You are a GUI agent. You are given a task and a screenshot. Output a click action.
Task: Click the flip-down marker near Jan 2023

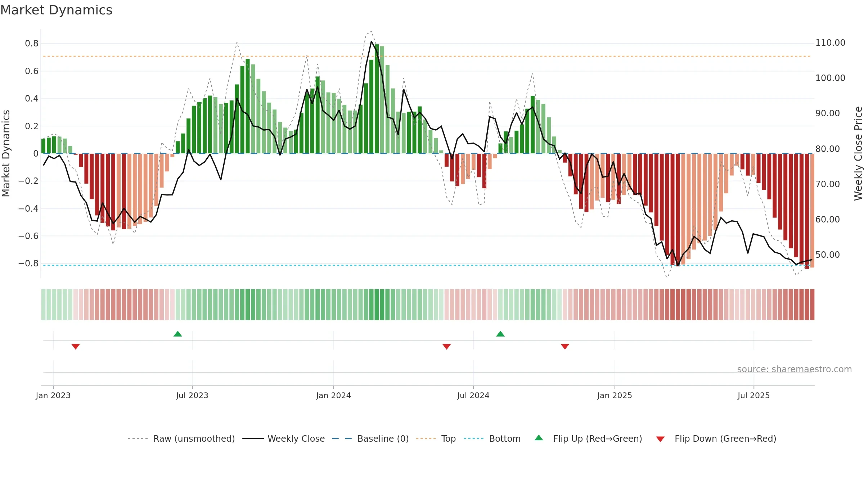(76, 346)
